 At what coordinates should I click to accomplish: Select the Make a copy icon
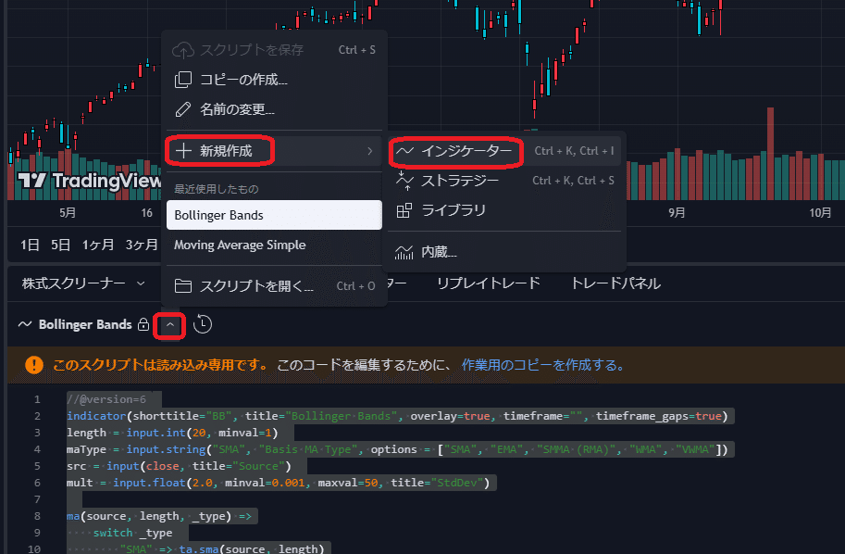pyautogui.click(x=183, y=80)
